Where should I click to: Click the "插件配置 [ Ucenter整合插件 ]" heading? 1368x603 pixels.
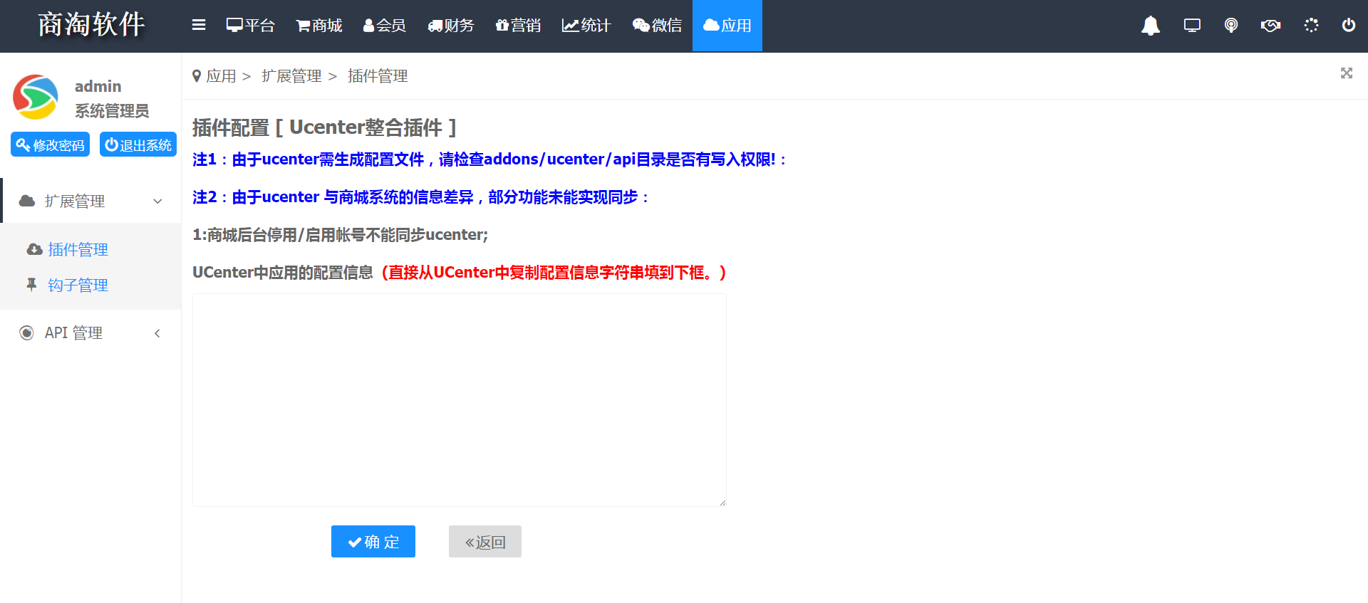(324, 127)
